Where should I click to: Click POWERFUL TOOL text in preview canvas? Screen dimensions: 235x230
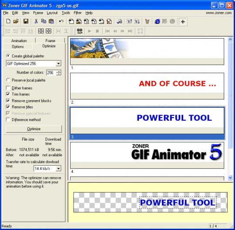(x=178, y=203)
